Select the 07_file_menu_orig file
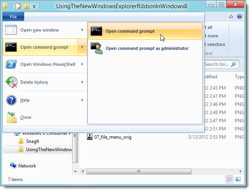Image resolution: width=252 pixels, height=192 pixels. pyautogui.click(x=113, y=137)
